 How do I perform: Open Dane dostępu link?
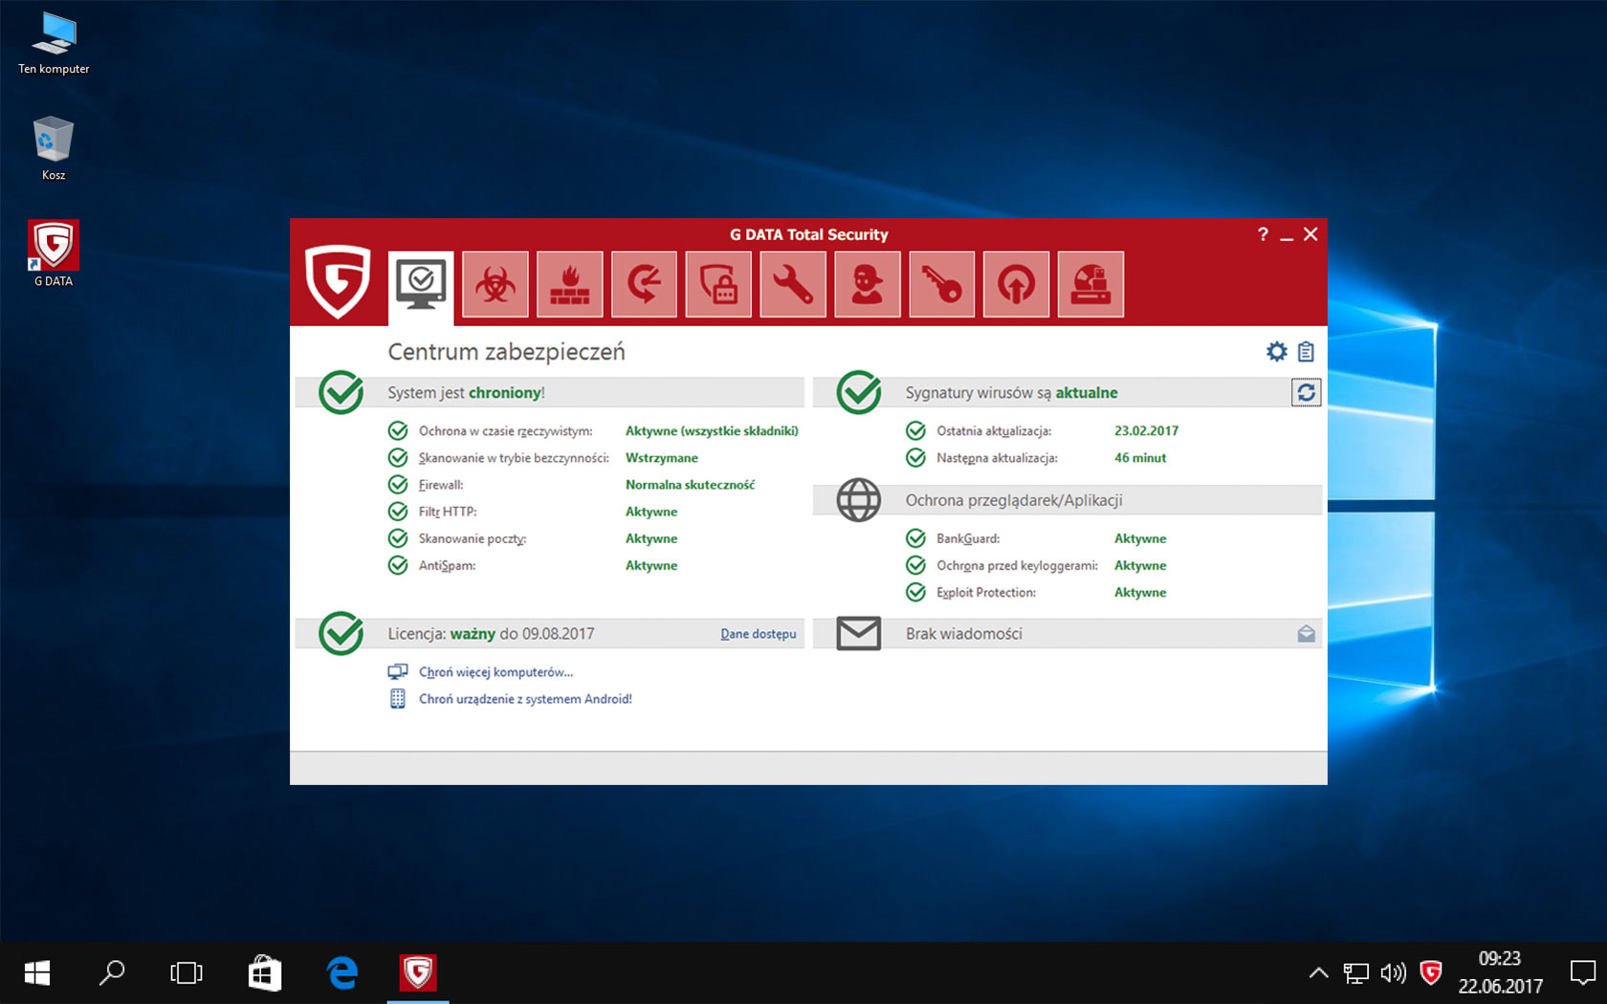point(758,634)
